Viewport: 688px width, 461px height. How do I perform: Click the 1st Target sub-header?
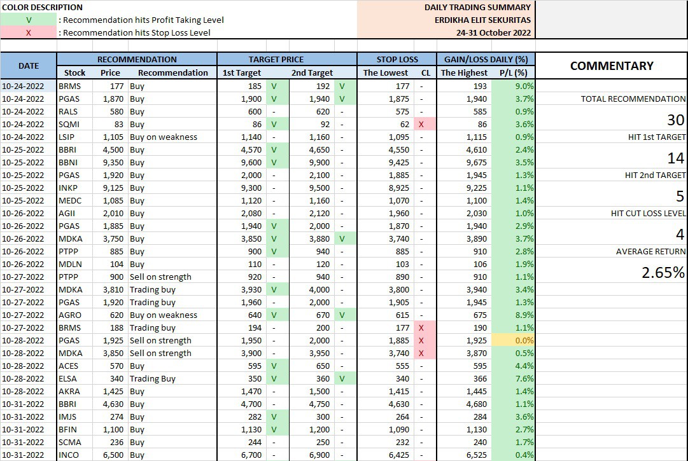coord(241,72)
